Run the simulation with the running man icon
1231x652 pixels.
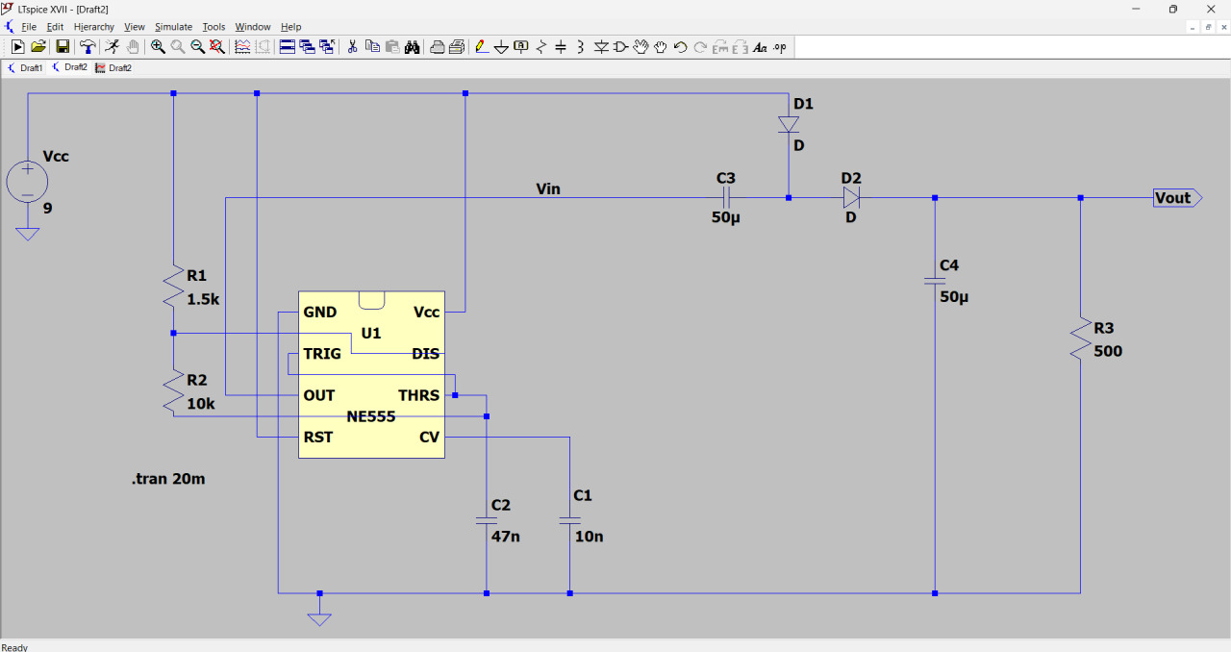click(112, 46)
